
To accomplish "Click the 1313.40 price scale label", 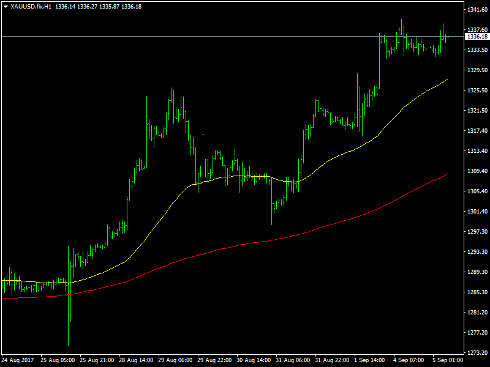I will [x=477, y=151].
